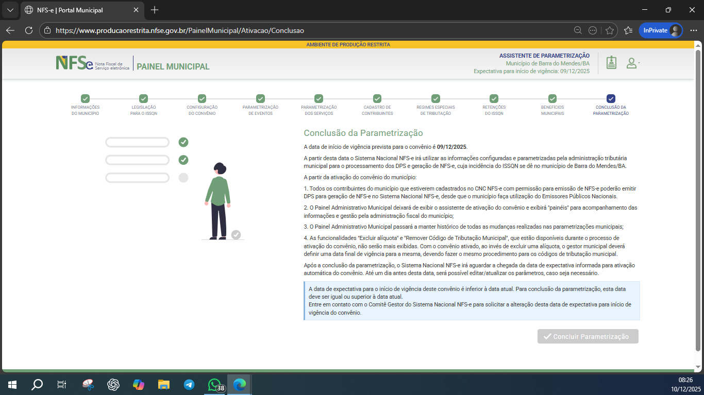The width and height of the screenshot is (704, 395).
Task: Open the browser tab list dropdown arrow
Action: [x=10, y=10]
